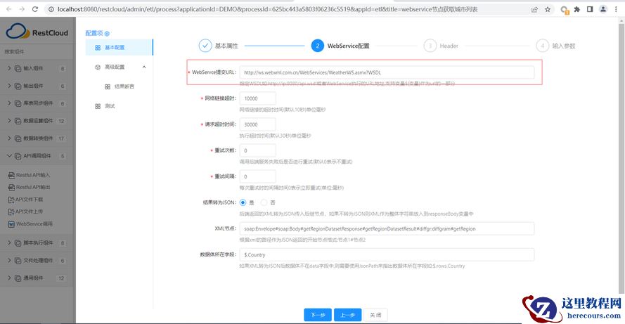This screenshot has width=625, height=324.
Task: Click the settings gear beside 配置项
Action: [107, 34]
